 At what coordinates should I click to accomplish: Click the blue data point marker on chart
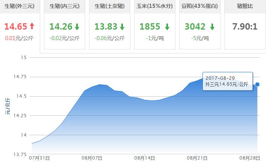257,84
